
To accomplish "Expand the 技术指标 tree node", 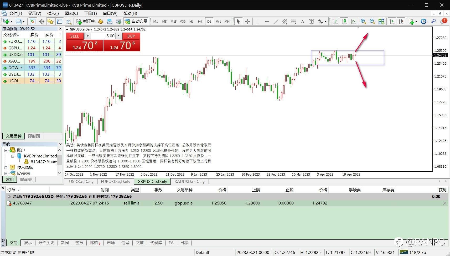I will click(6, 167).
